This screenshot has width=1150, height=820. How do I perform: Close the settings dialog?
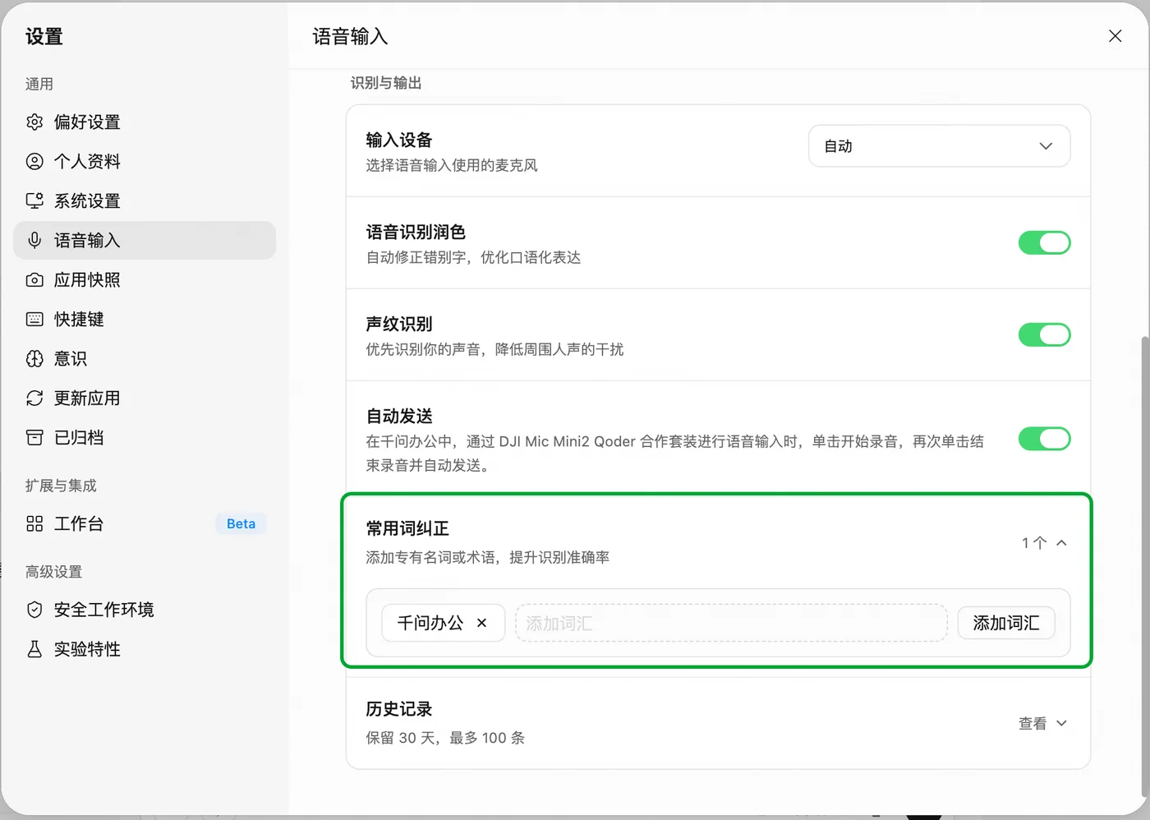point(1115,36)
